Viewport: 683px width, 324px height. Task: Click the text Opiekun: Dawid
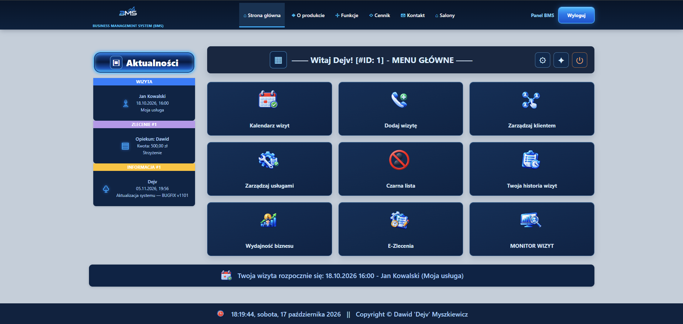click(152, 139)
